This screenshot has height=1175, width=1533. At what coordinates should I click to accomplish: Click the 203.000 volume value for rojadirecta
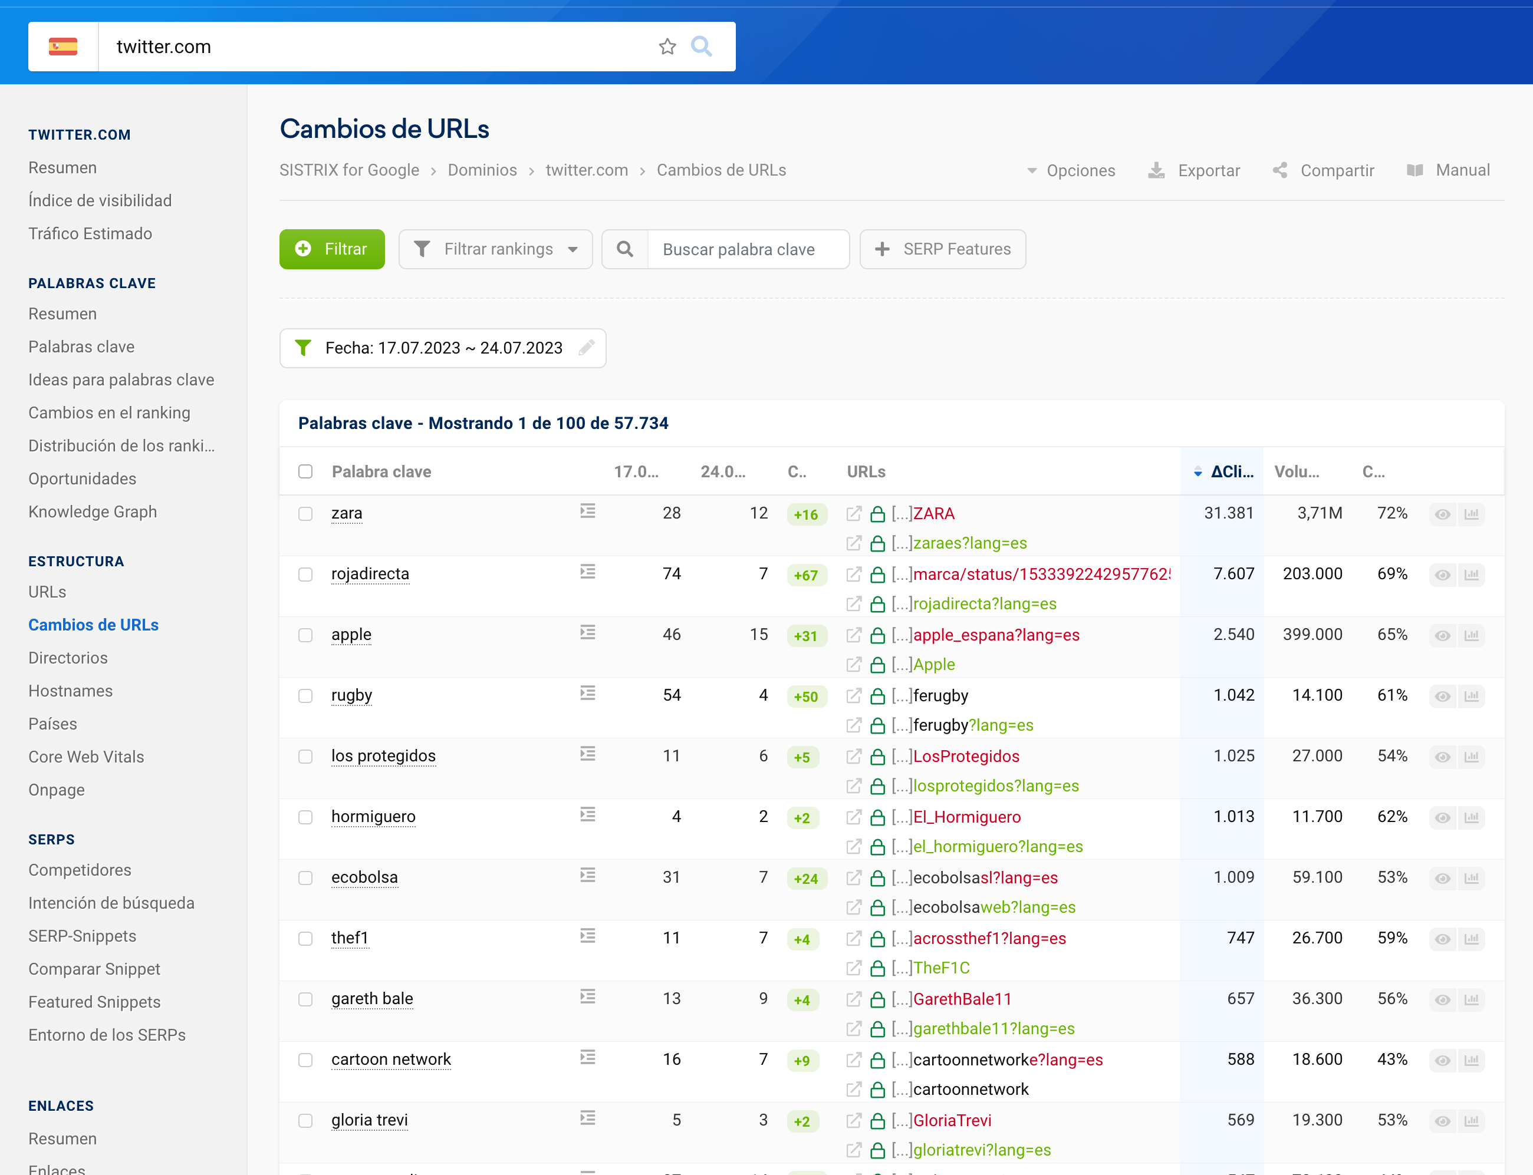click(x=1312, y=574)
